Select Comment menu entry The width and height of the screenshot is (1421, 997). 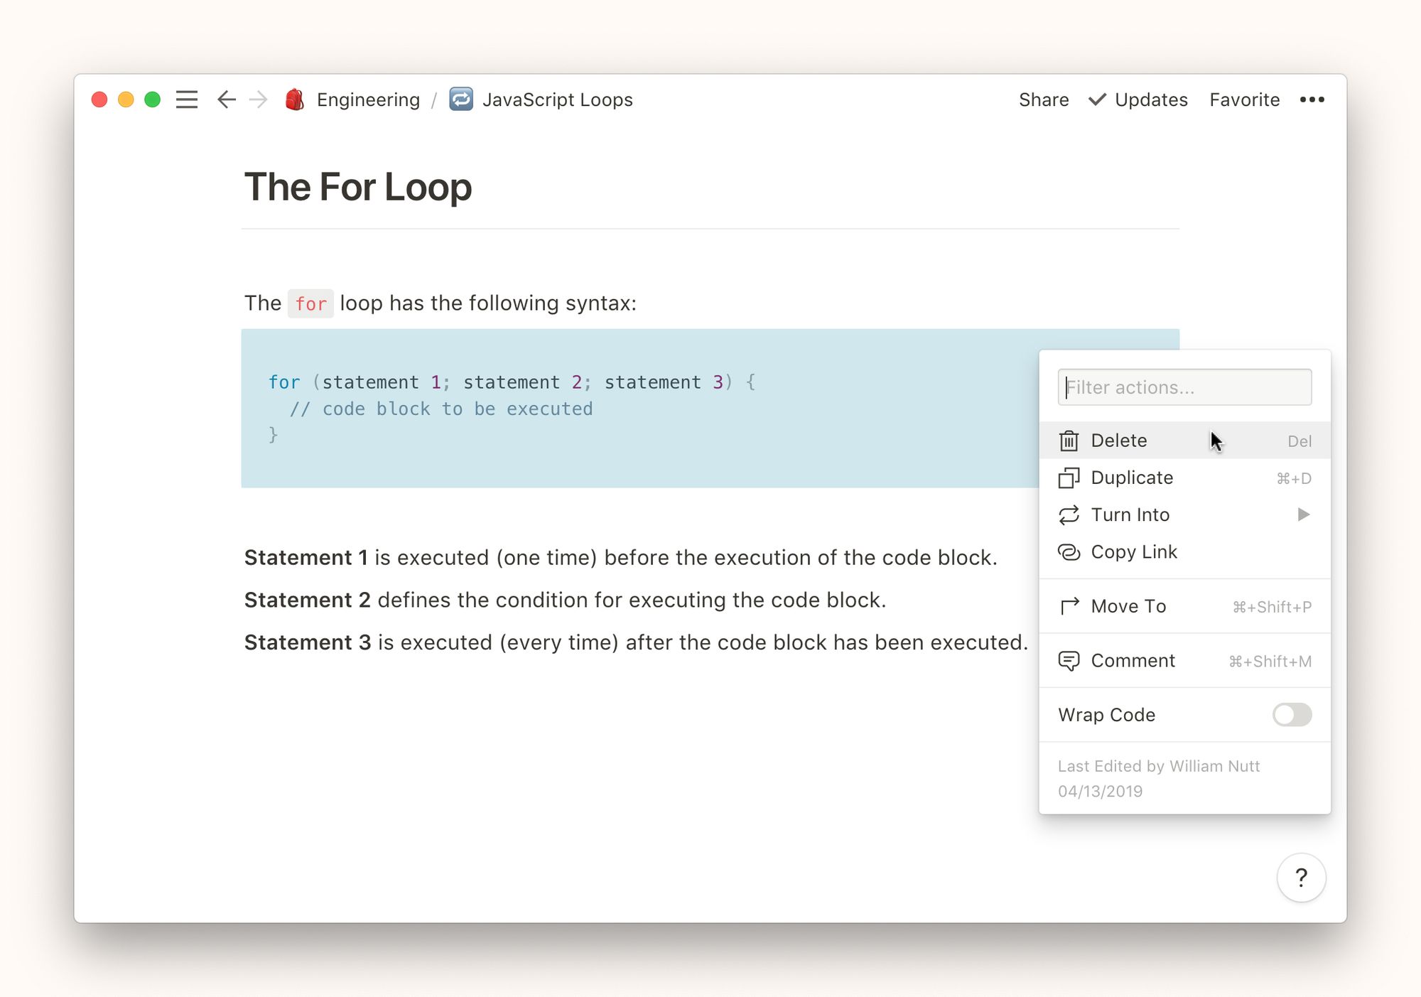[x=1184, y=661]
